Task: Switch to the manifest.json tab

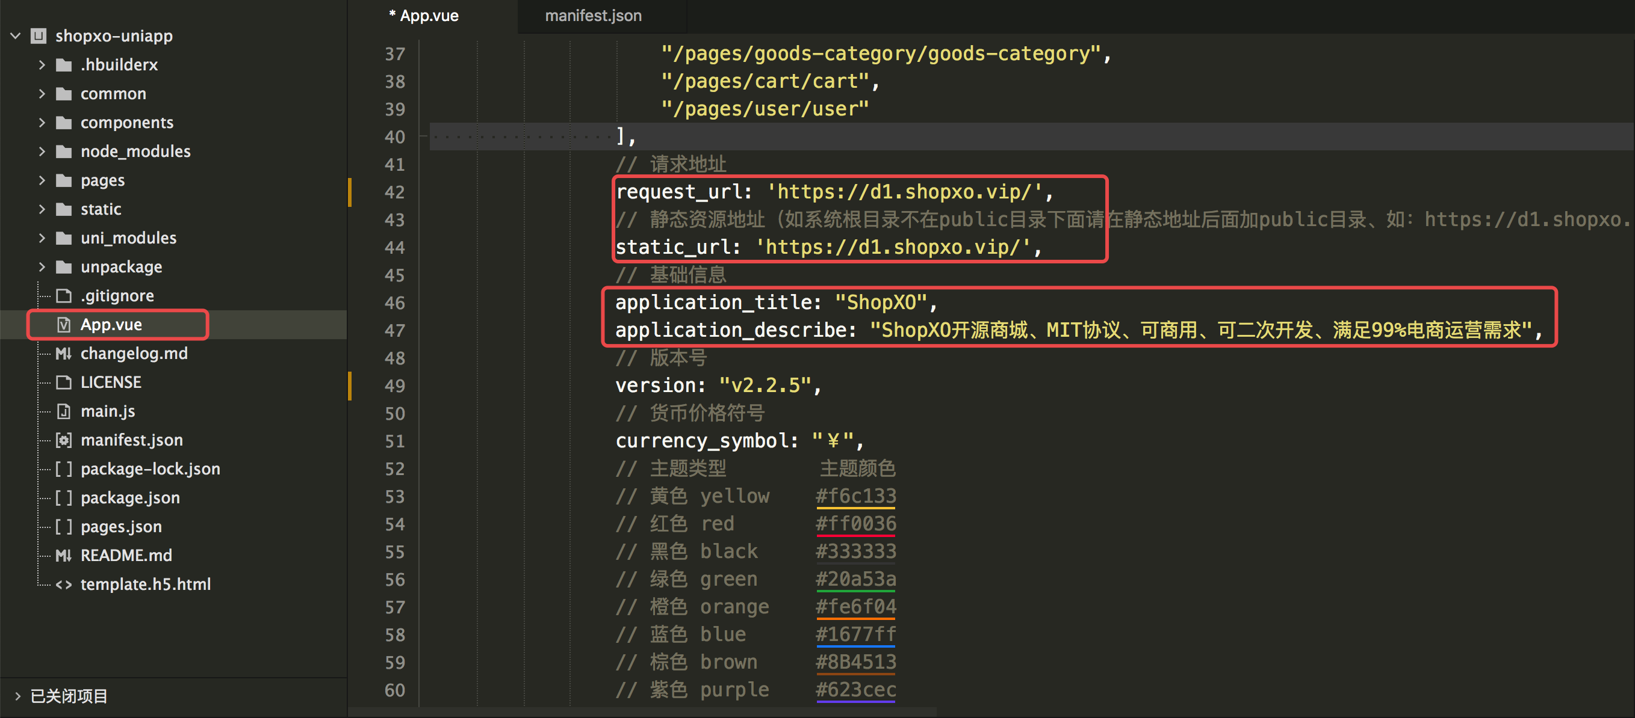Action: (593, 16)
